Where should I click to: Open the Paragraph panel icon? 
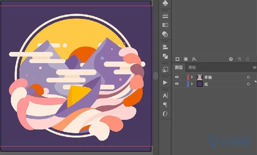pos(165,105)
